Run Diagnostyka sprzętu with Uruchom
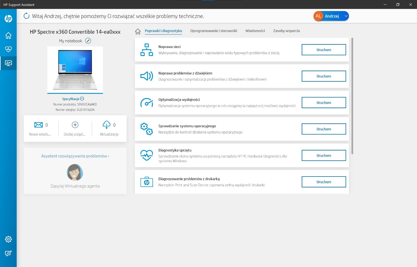Viewport: 417px width, 267px height. [x=324, y=155]
